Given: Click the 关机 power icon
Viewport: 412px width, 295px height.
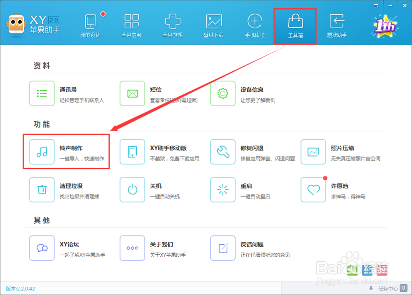Looking at the screenshot, I should [x=132, y=190].
